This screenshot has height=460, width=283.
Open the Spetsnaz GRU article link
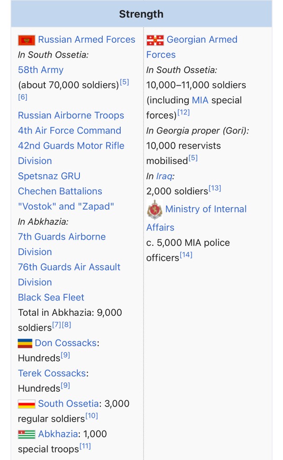tap(49, 176)
